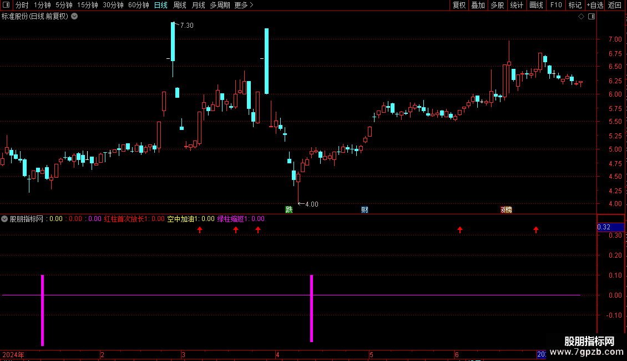Select the 1分钟 period
Viewport: 627px width, 361px height.
click(x=42, y=5)
